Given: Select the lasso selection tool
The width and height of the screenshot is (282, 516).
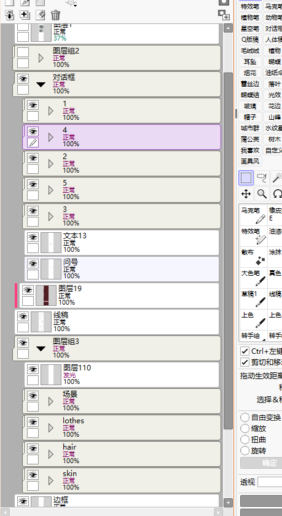Looking at the screenshot, I should click(262, 178).
